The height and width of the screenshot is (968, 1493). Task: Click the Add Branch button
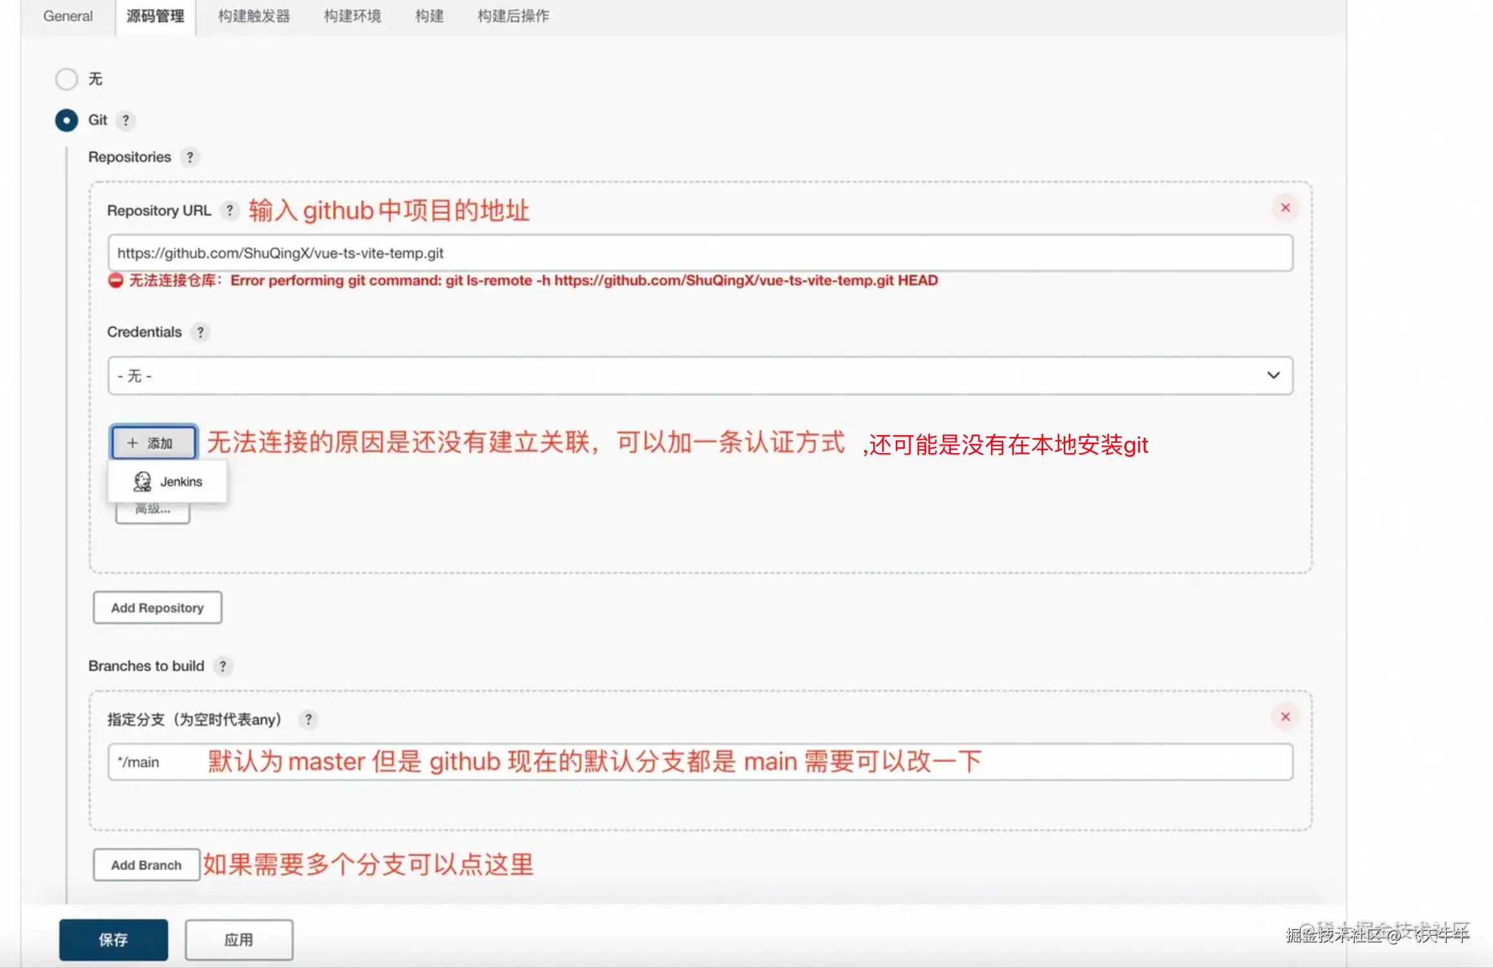[147, 865]
